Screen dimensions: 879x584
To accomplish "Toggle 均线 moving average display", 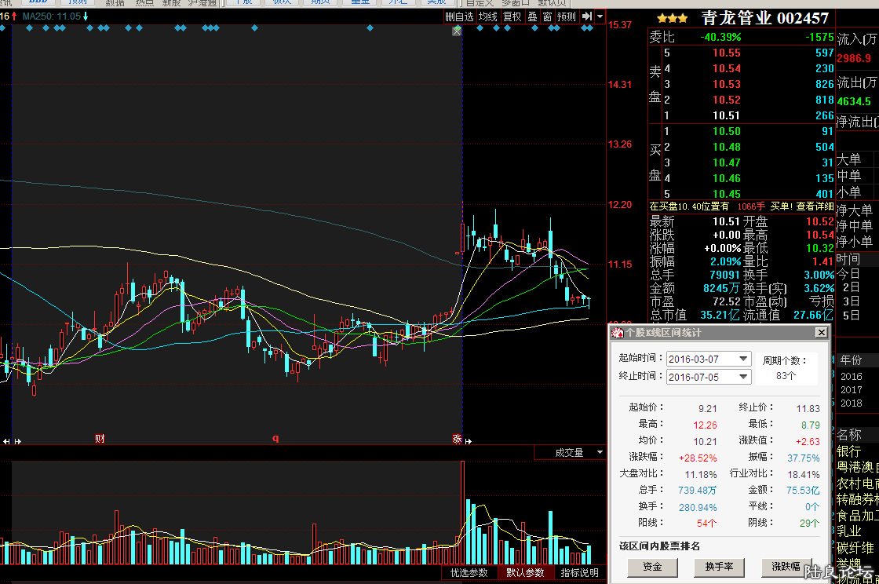I will pos(488,16).
